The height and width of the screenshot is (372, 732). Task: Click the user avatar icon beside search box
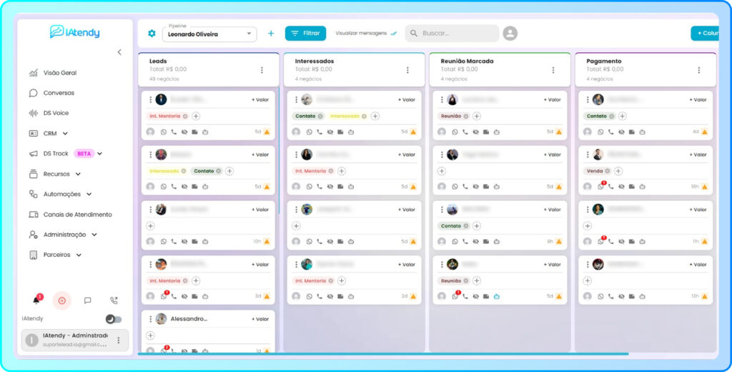pyautogui.click(x=510, y=33)
